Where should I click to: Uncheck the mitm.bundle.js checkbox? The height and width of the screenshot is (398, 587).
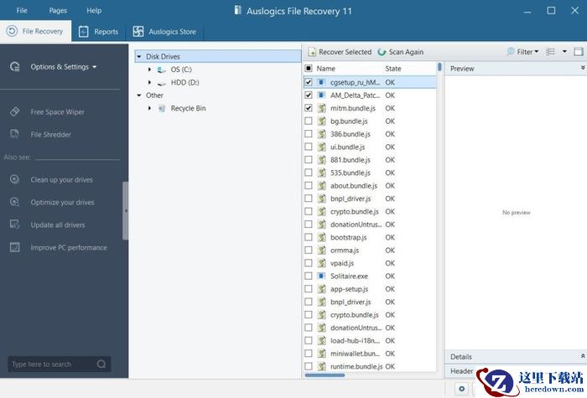[308, 108]
